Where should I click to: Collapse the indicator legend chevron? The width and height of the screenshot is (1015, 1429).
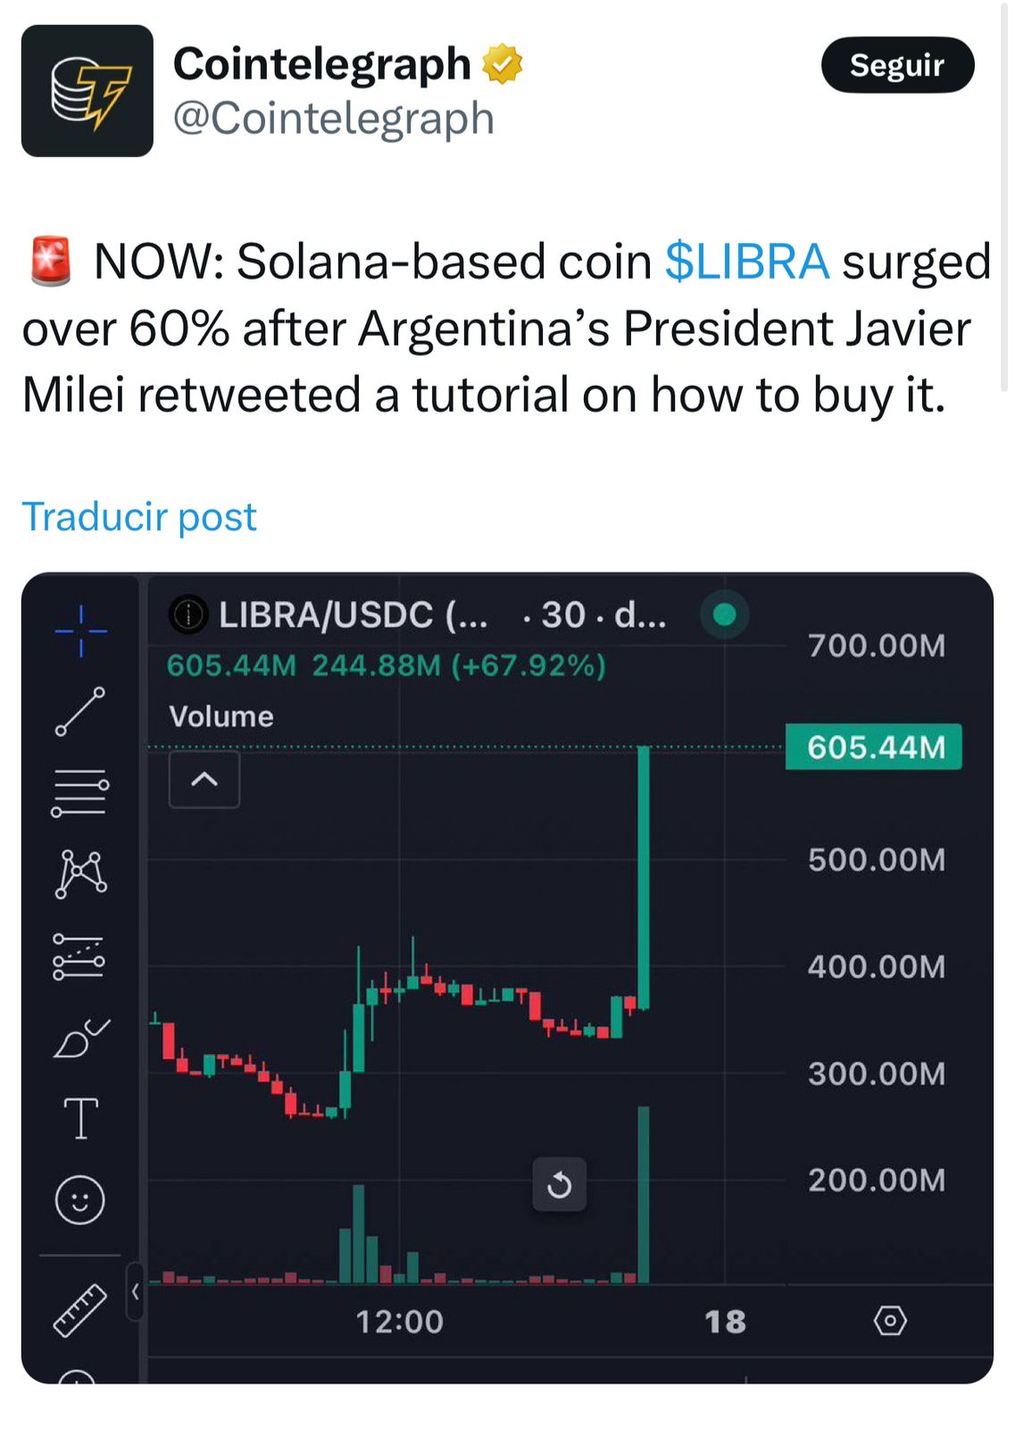204,779
